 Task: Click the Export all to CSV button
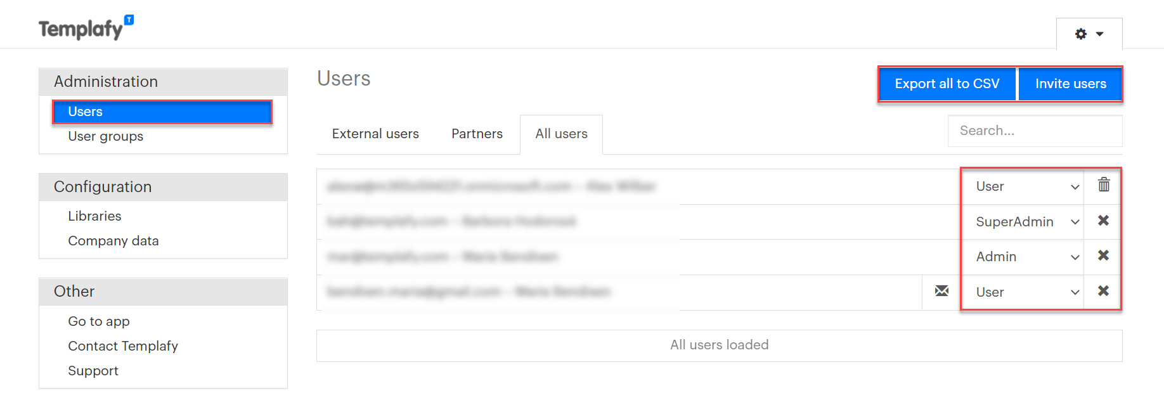(947, 83)
